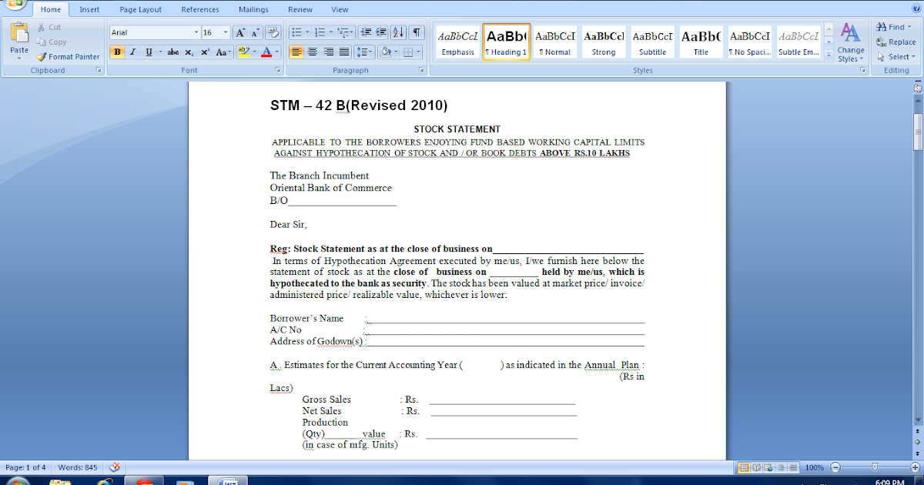
Task: Open the Font Size dropdown
Action: click(x=225, y=31)
